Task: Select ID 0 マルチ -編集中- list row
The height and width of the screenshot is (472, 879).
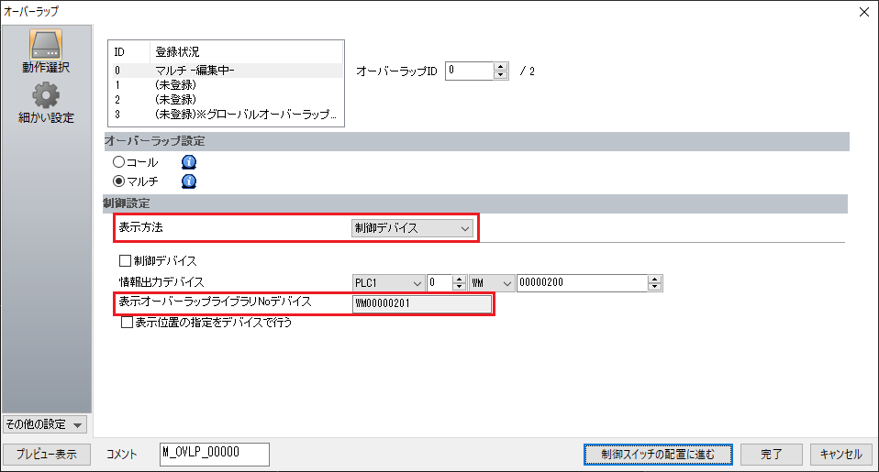Action: pos(225,70)
